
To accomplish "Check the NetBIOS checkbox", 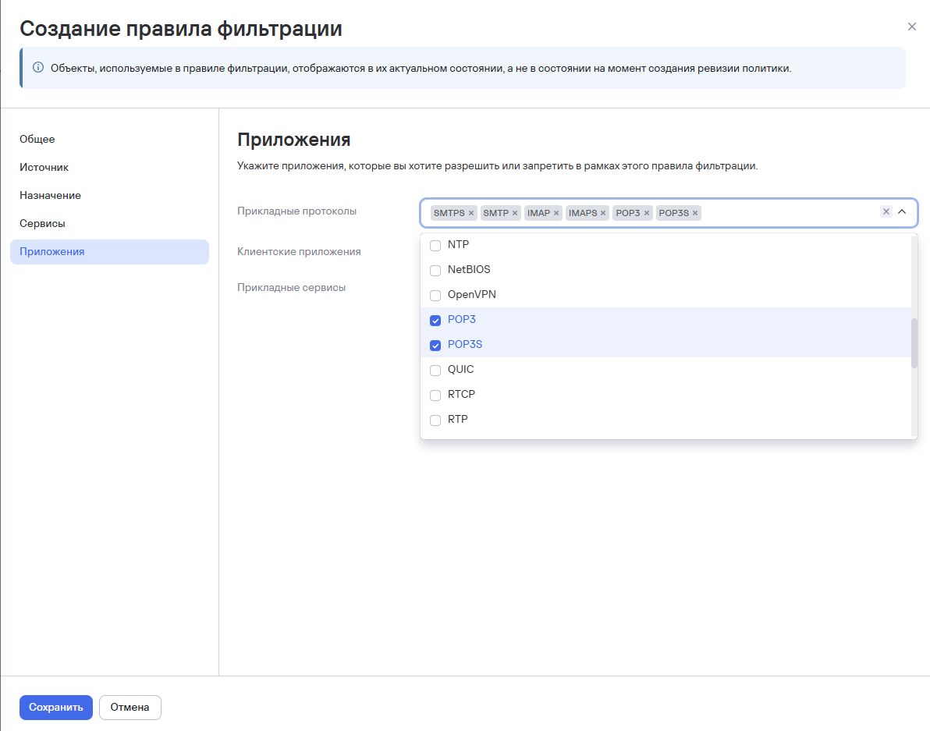I will [435, 271].
